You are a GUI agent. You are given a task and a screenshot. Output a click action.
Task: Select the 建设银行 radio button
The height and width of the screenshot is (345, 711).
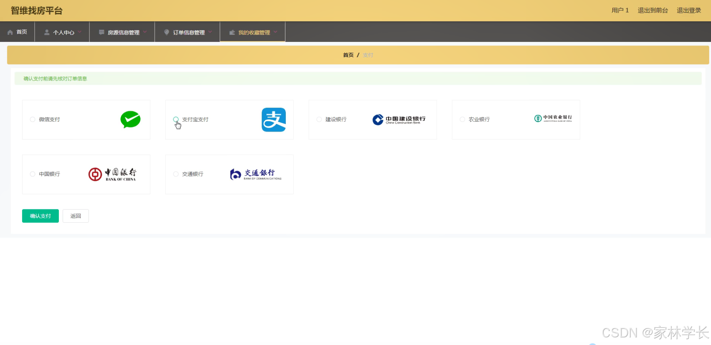(319, 119)
